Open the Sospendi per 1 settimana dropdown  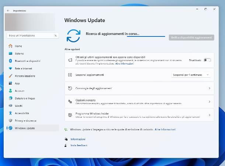pos(191,75)
